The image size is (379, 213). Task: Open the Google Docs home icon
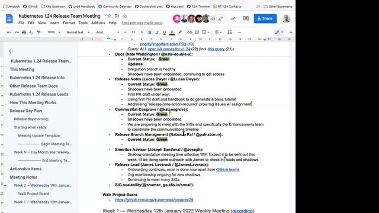9,18
